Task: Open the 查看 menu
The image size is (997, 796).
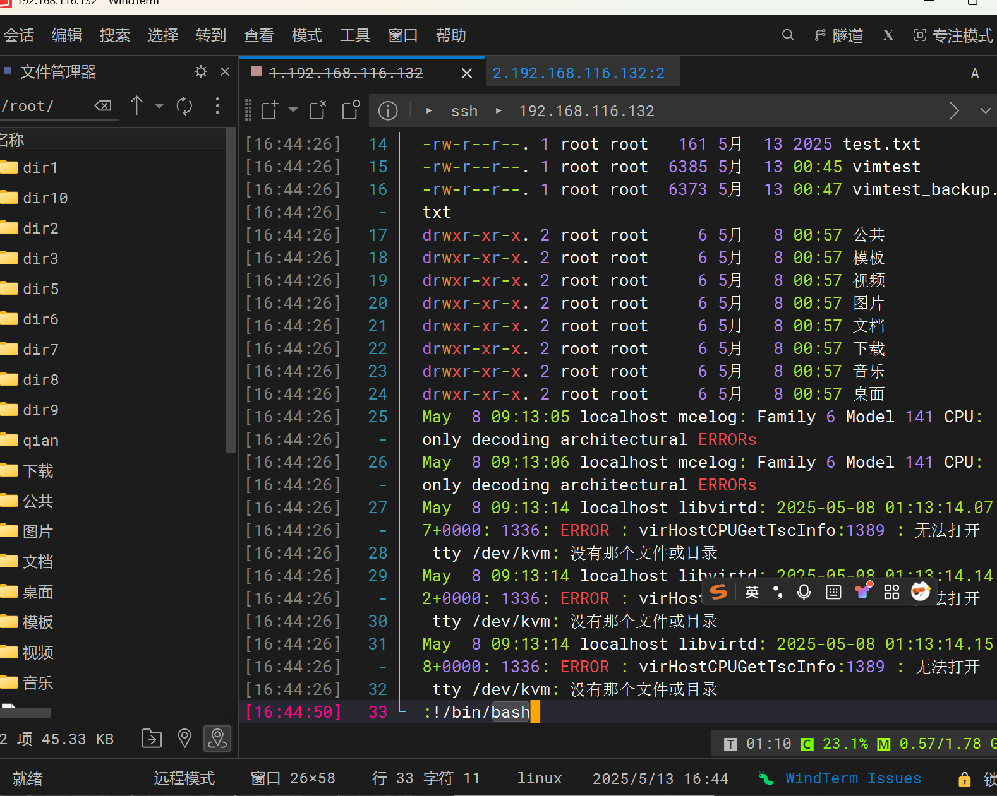Action: click(259, 35)
